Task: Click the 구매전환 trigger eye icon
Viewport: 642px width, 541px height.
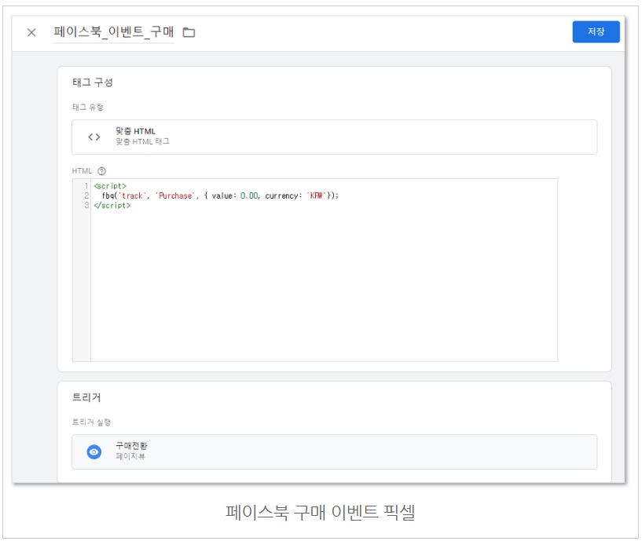Action: point(94,451)
